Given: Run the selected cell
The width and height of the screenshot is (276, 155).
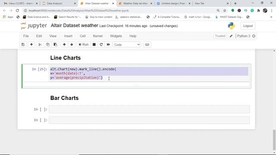Looking at the screenshot, I should point(83,45).
